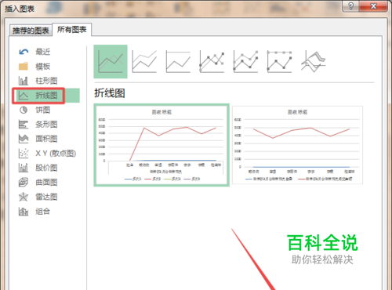
Task: Select the line with markers subtype icon
Action: pos(212,62)
